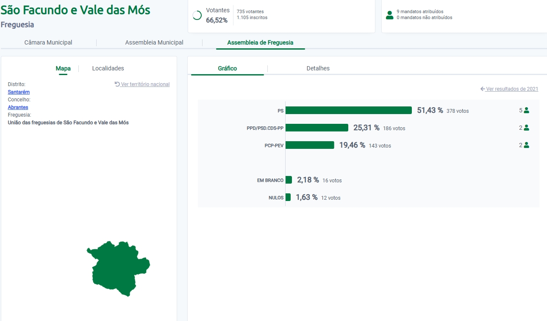Select the Gráfico tab
The image size is (547, 321).
pyautogui.click(x=228, y=68)
